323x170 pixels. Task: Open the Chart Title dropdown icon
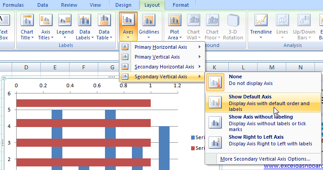tap(27, 27)
